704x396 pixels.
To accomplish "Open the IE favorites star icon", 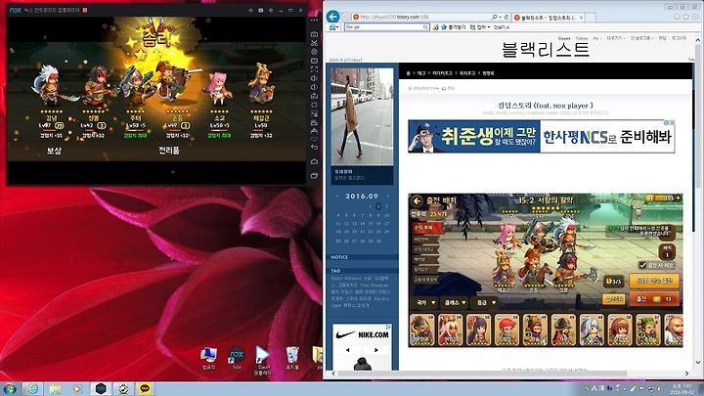I will click(686, 17).
